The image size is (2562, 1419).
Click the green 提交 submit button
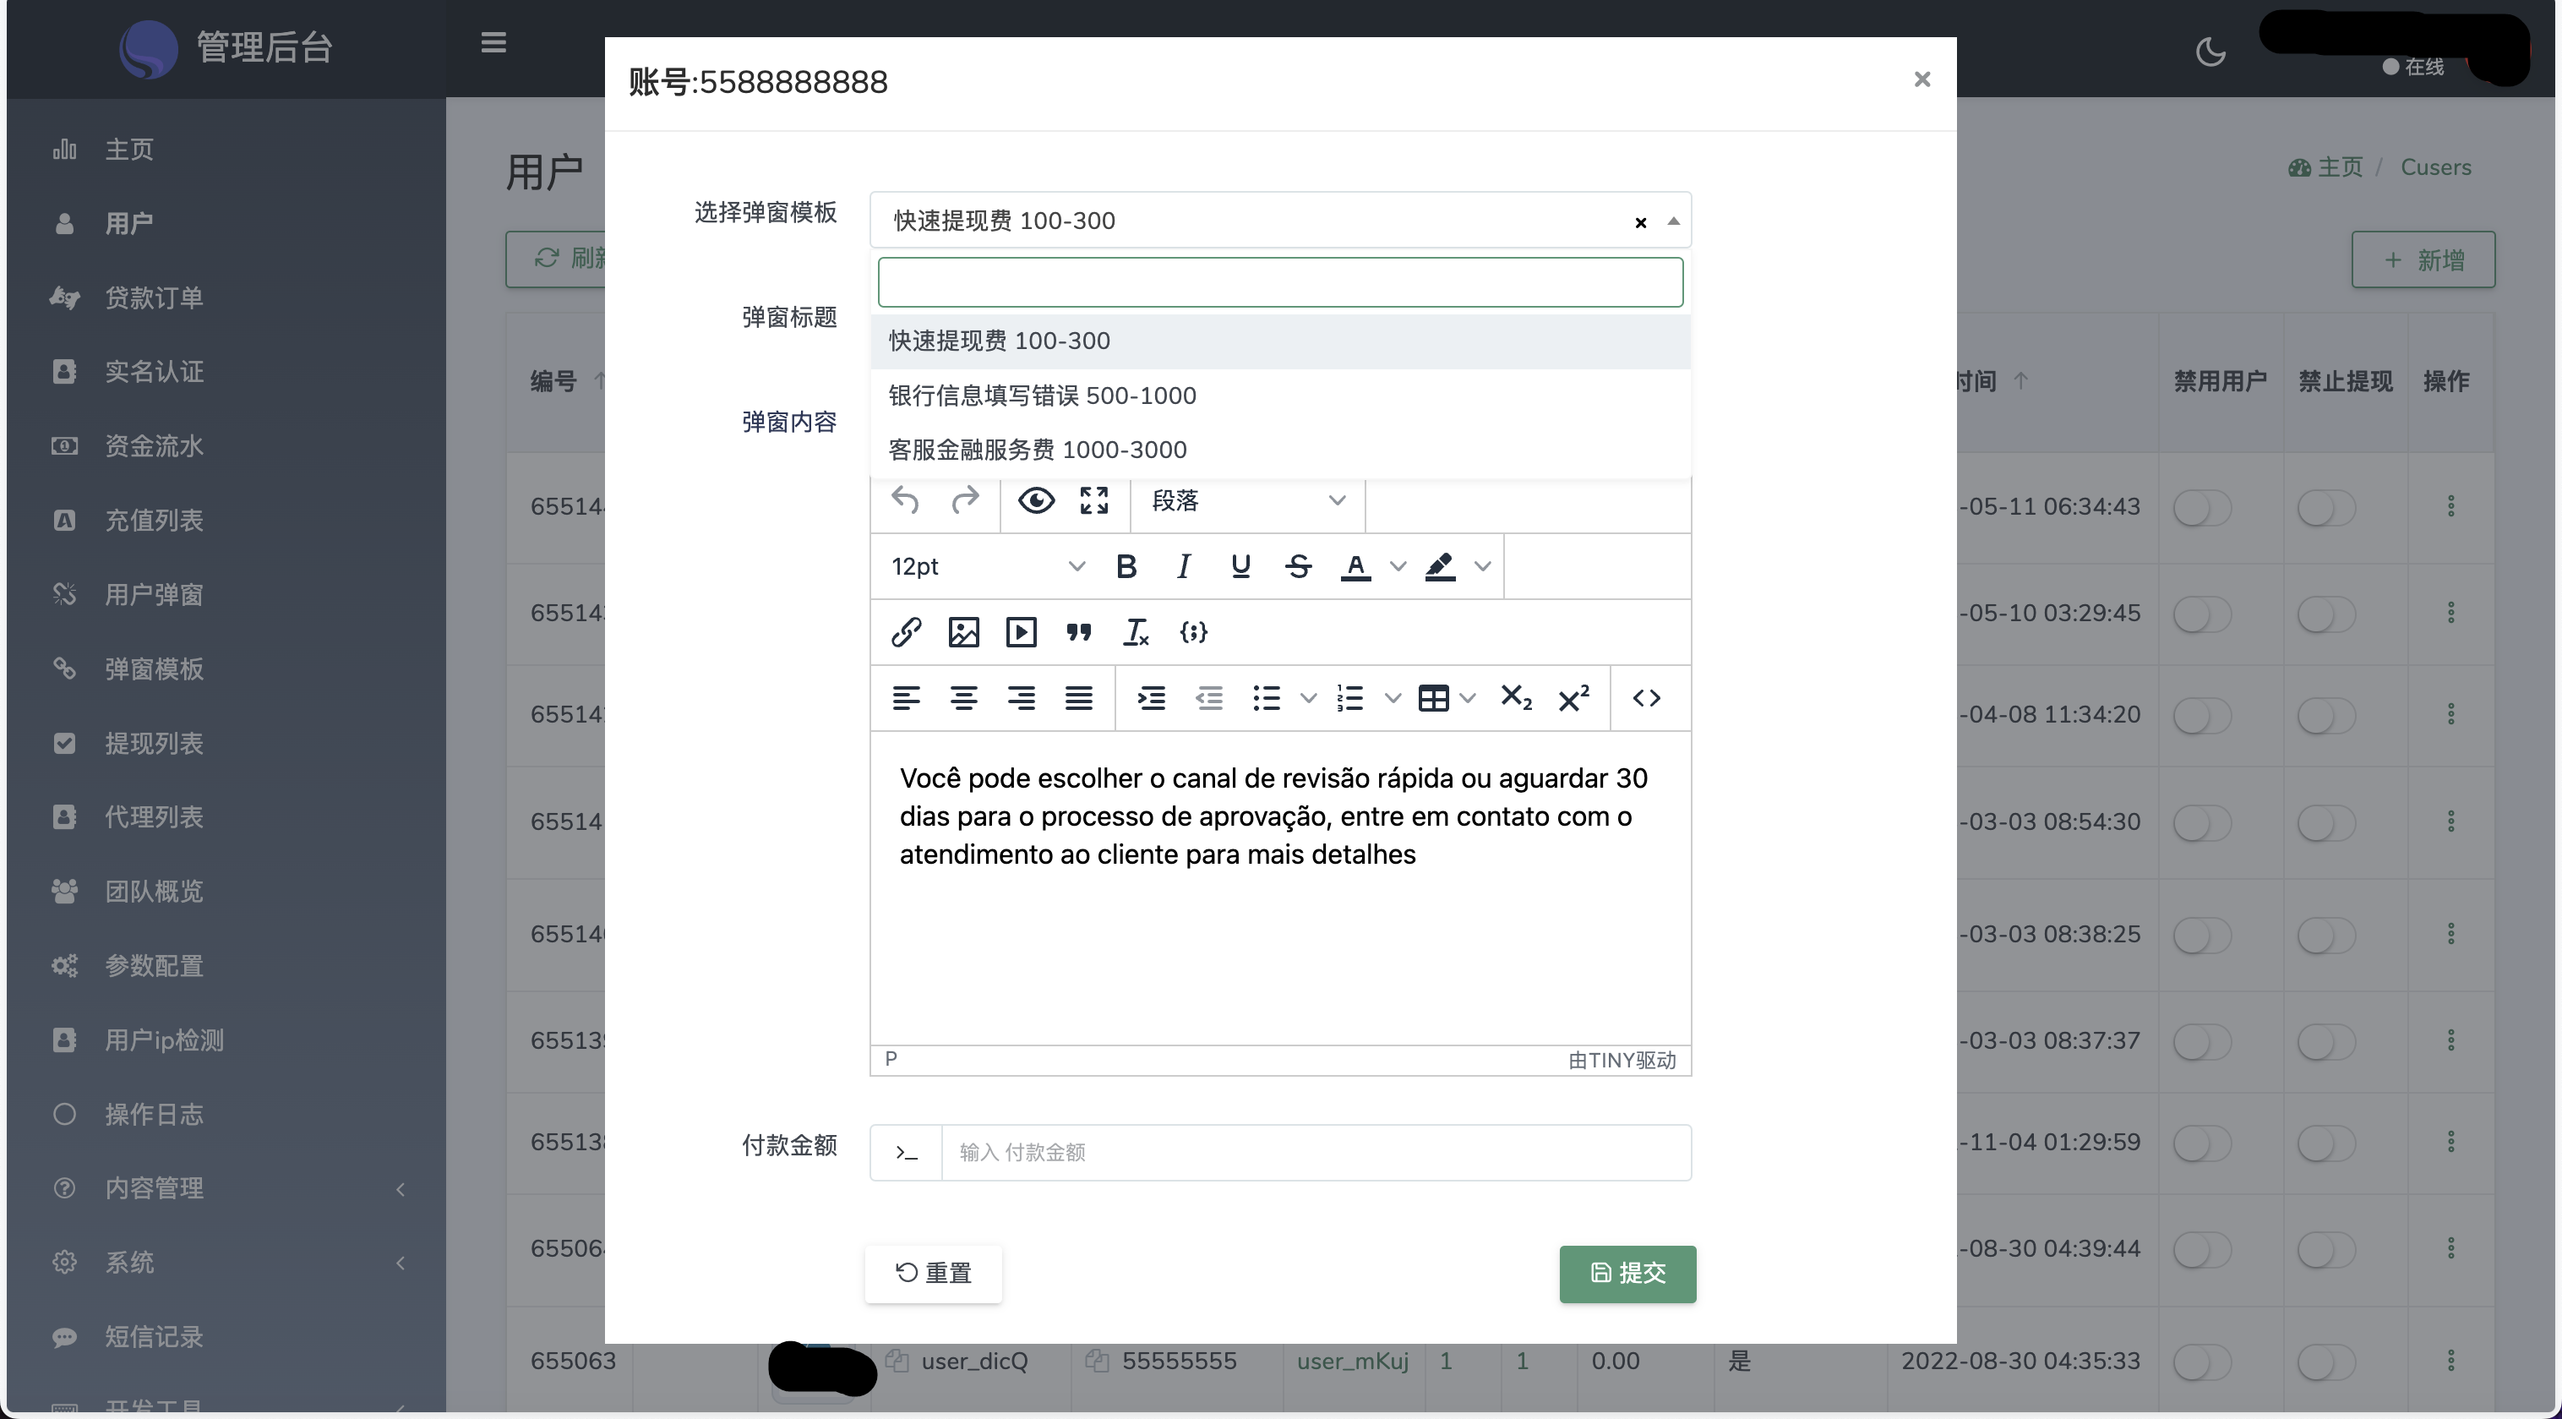coord(1627,1273)
